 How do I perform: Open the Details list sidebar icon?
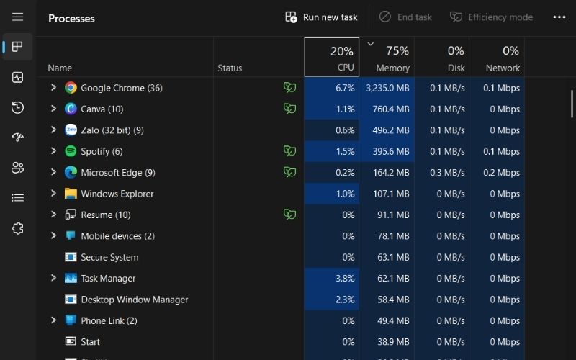pos(17,198)
